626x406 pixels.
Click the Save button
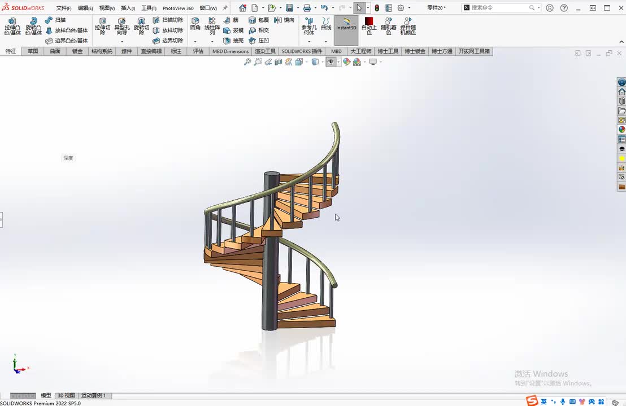click(290, 8)
